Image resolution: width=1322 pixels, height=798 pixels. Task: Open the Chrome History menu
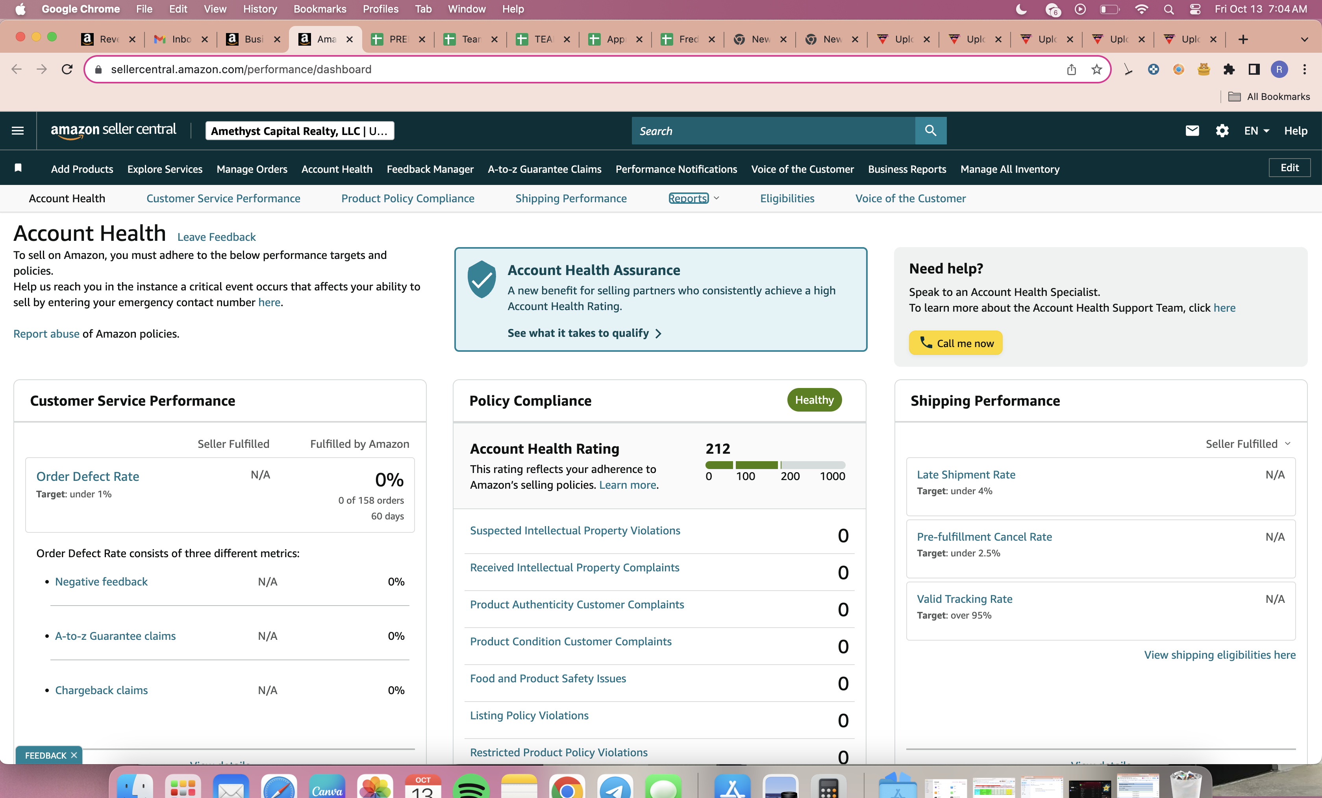(260, 9)
